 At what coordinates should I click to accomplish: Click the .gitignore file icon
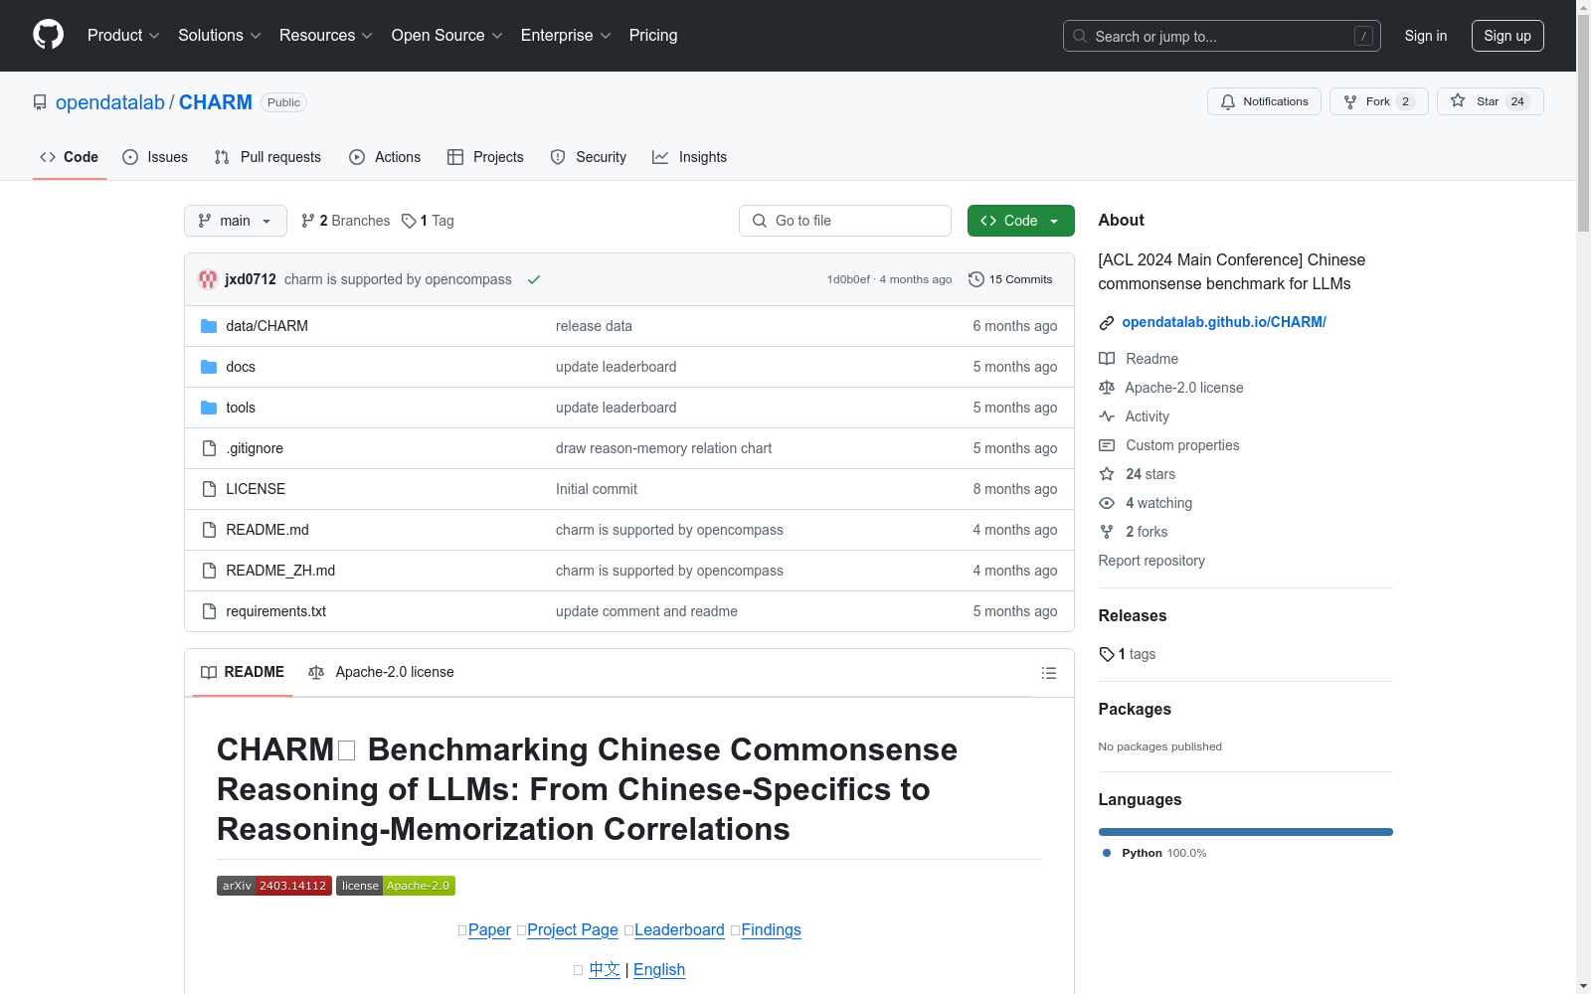coord(209,448)
